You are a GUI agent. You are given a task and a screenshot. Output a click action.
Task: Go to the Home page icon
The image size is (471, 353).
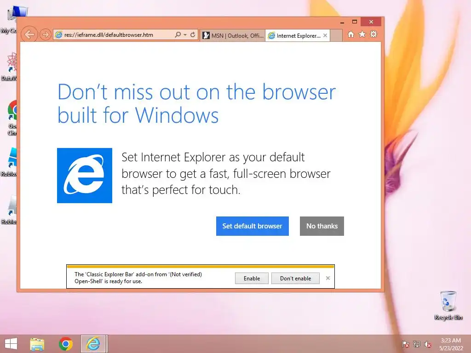click(x=351, y=34)
